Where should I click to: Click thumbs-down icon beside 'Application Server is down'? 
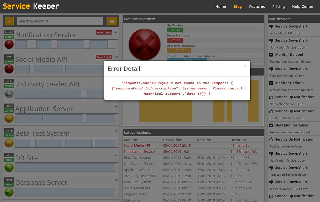pyautogui.click(x=271, y=168)
